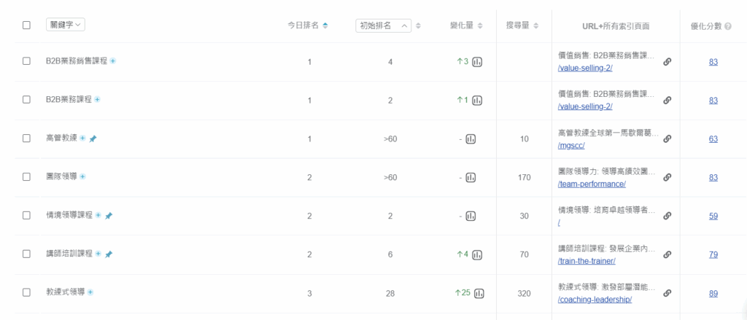Expand the 初始排名 dropdown

point(384,26)
